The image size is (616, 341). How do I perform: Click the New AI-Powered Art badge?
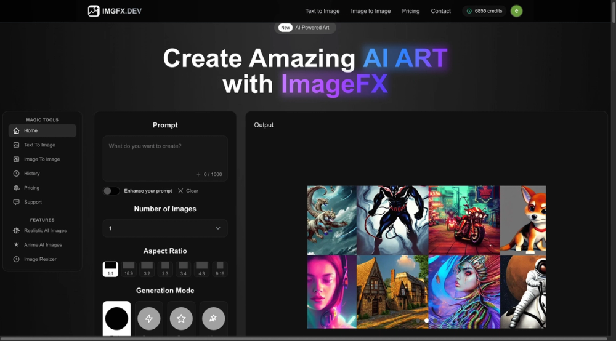coord(305,28)
